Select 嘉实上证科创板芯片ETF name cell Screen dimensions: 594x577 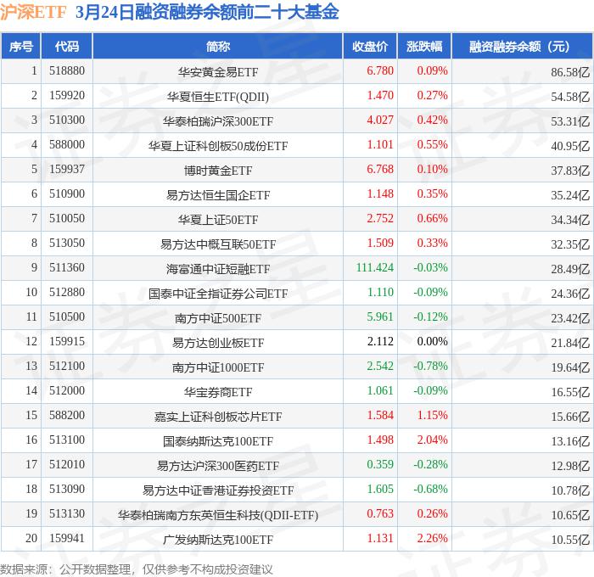tap(218, 417)
